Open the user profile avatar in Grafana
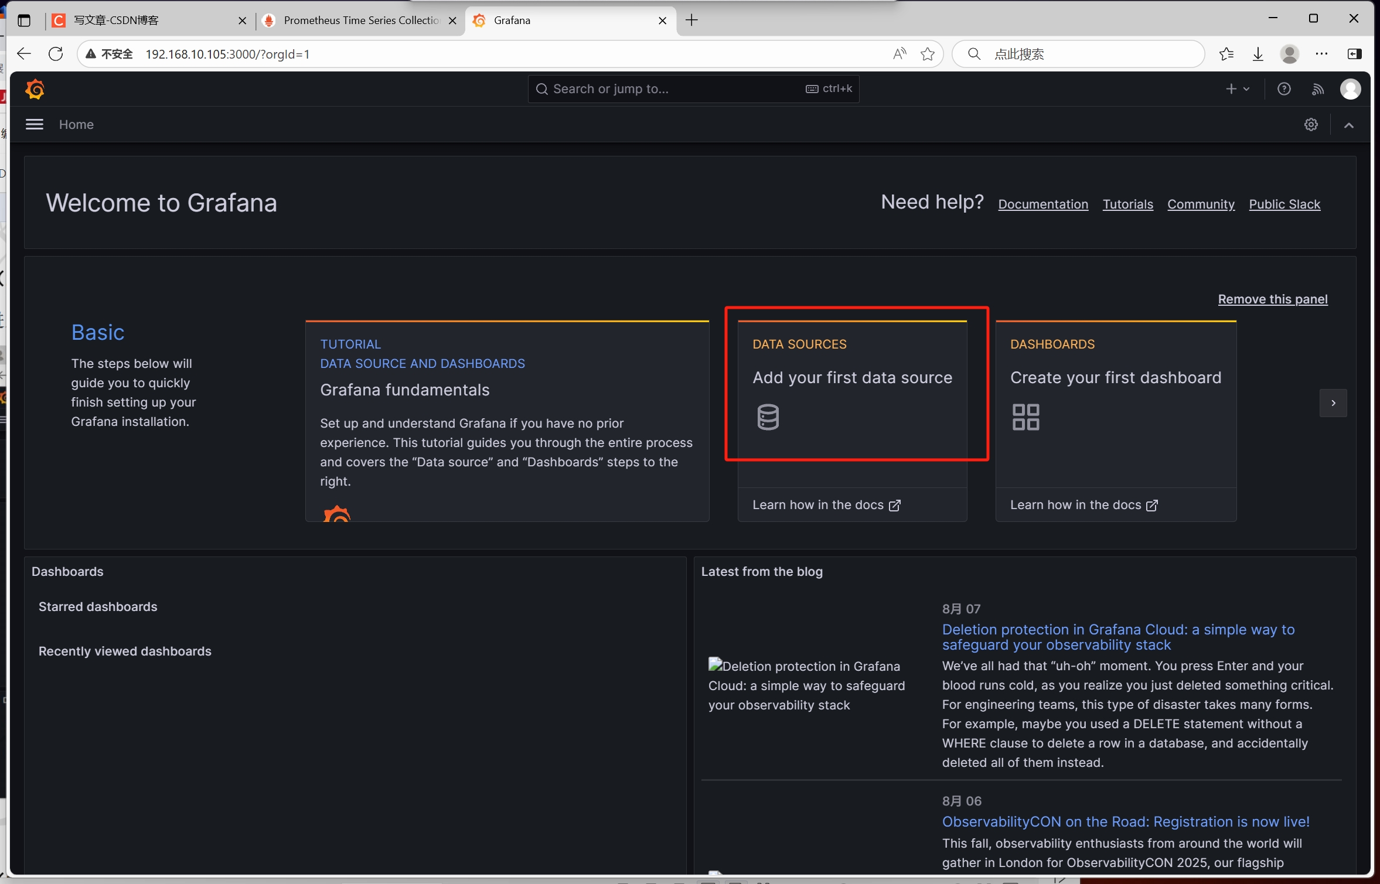 pos(1350,89)
